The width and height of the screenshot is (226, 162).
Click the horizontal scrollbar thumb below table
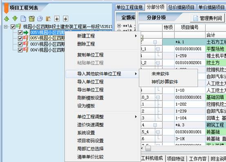click(x=148, y=148)
